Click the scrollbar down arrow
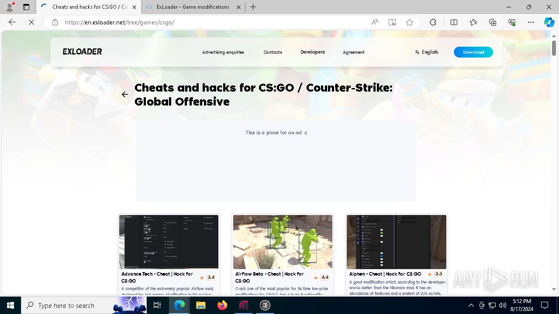Viewport: 559px width, 314px height. 554,289
